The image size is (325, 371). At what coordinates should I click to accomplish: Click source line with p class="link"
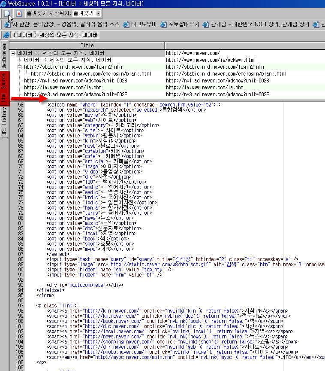pos(57,306)
